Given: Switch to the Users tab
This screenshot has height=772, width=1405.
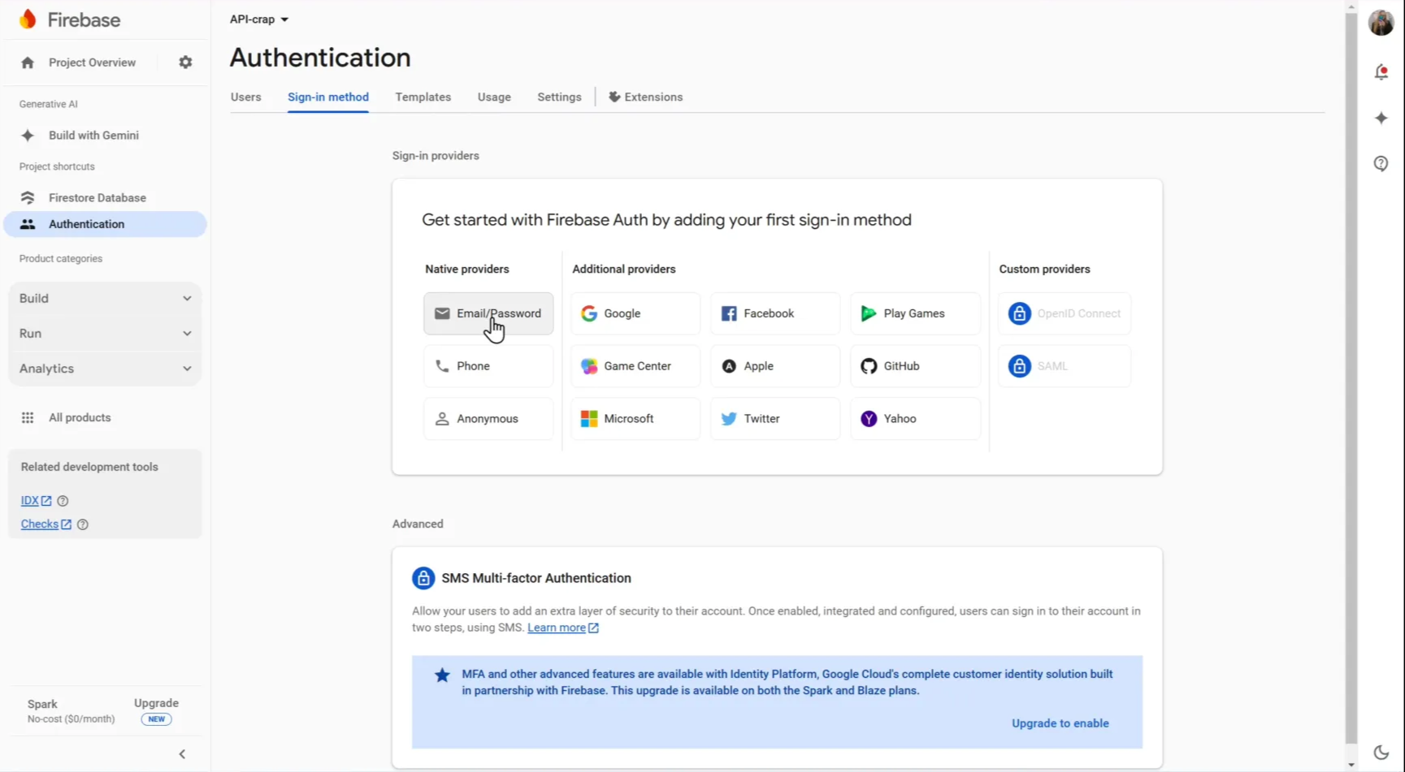Looking at the screenshot, I should pos(246,97).
